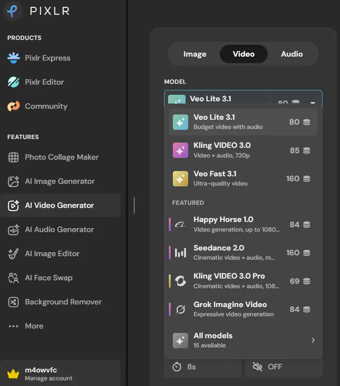The width and height of the screenshot is (340, 386).
Task: Click the PIXLR wordmark
Action: [50, 11]
